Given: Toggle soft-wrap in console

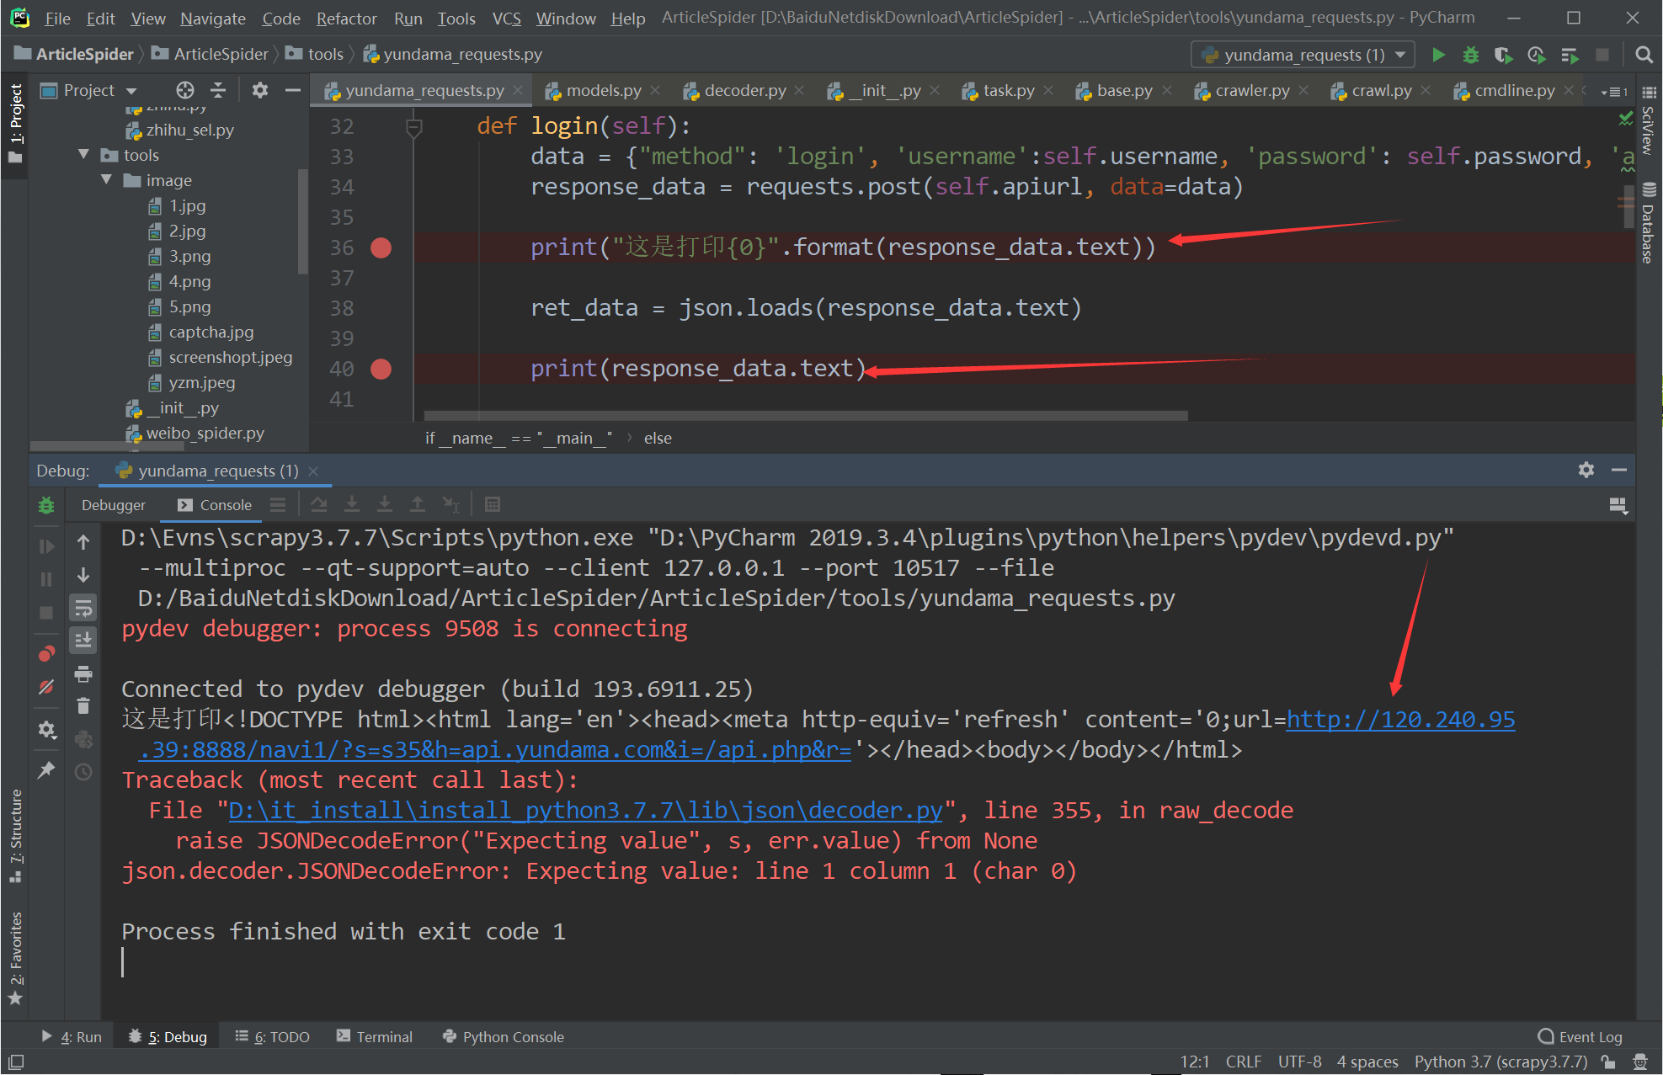Looking at the screenshot, I should click(x=83, y=608).
